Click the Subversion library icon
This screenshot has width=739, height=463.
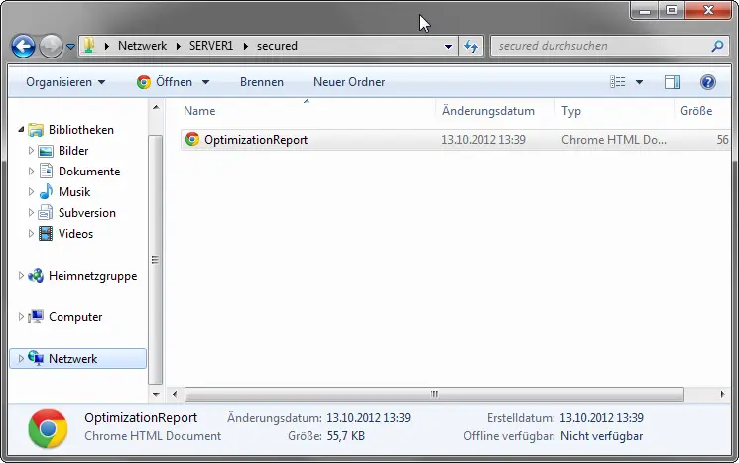(46, 212)
